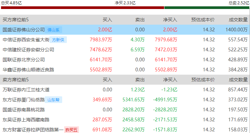Click the 昨买五 red tag badge
250x133 pixels.
(x=72, y=130)
